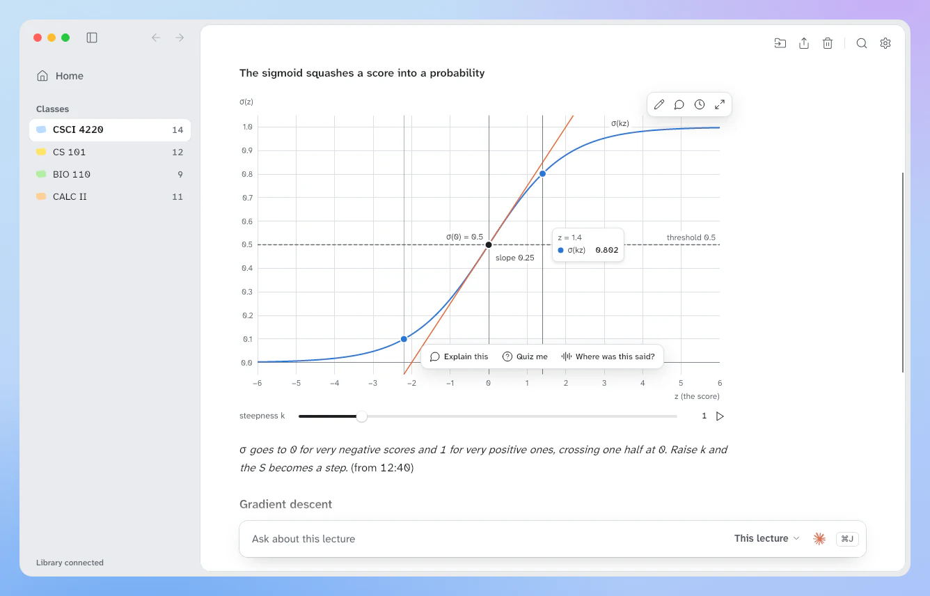The image size is (930, 596).
Task: Open settings via the gear icon
Action: coord(885,43)
